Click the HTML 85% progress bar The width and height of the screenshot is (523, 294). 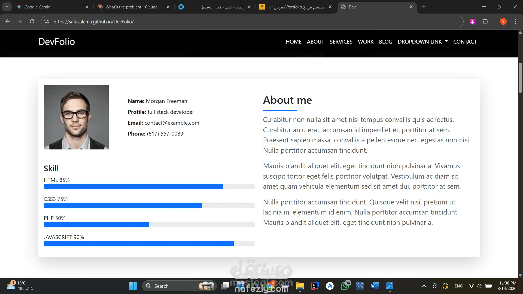tap(149, 186)
